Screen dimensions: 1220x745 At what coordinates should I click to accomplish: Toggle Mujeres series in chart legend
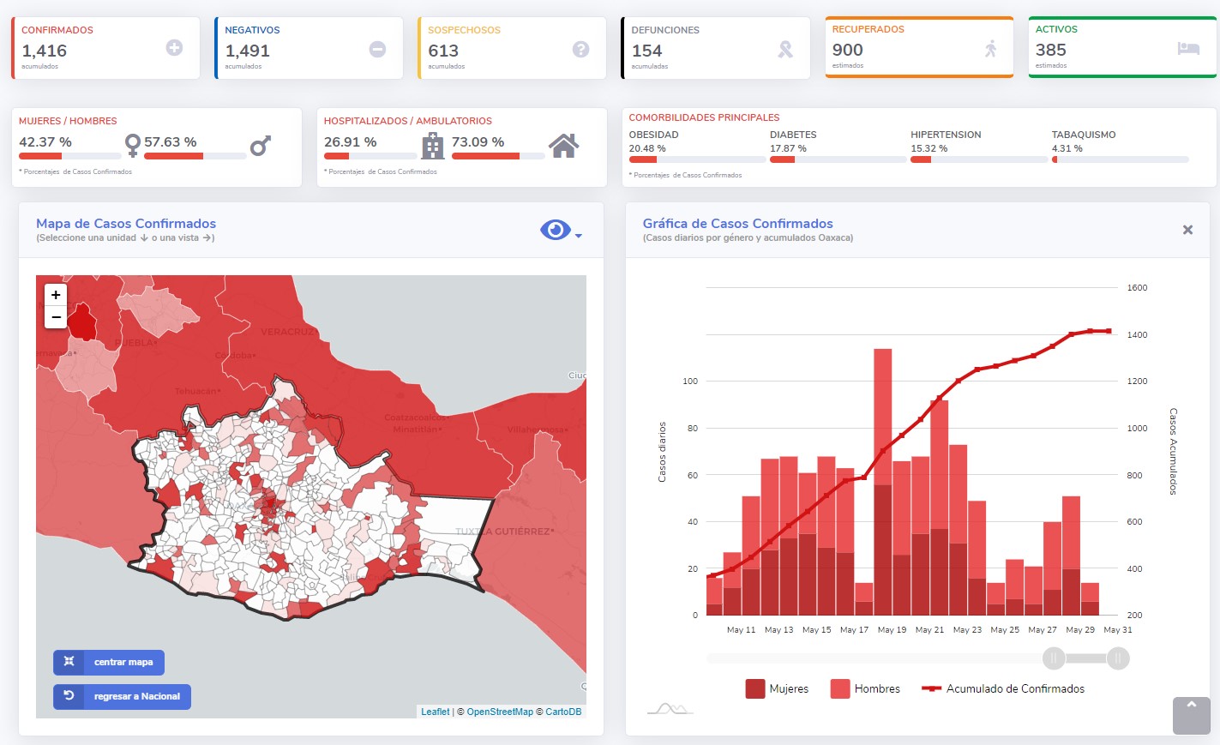777,688
